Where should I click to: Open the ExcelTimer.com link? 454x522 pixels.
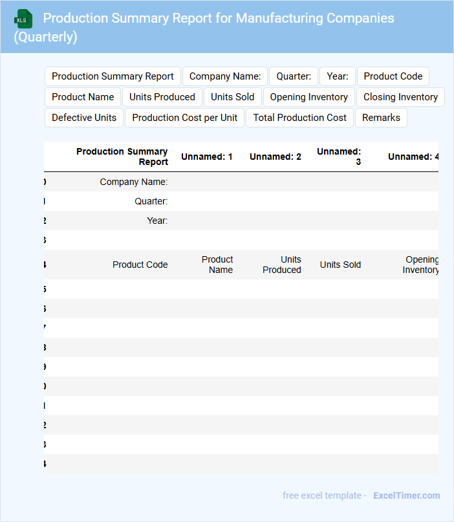(x=406, y=495)
